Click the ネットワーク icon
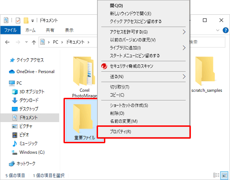Image resolution: width=230 pixels, height=180 pixels. click(12, 164)
